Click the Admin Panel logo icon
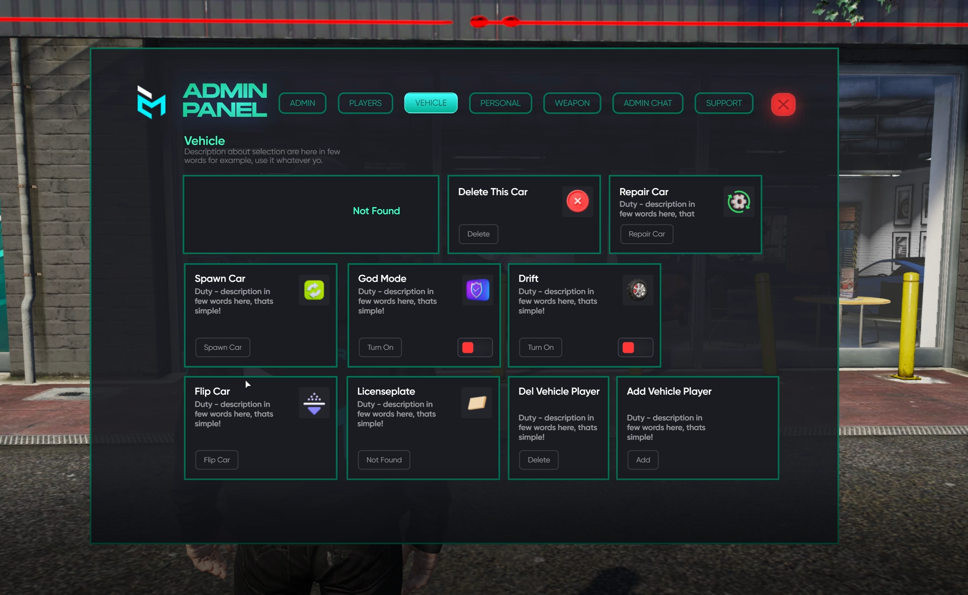Screen dimensions: 968x595 point(151,102)
